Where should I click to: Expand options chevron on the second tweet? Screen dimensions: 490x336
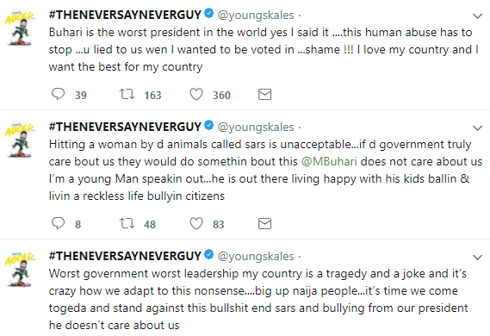pyautogui.click(x=477, y=128)
